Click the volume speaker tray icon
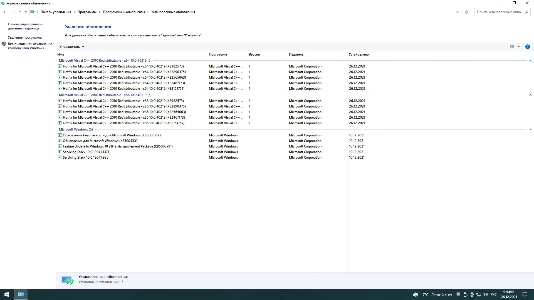Screen dimensions: 534x300 [x=485, y=294]
